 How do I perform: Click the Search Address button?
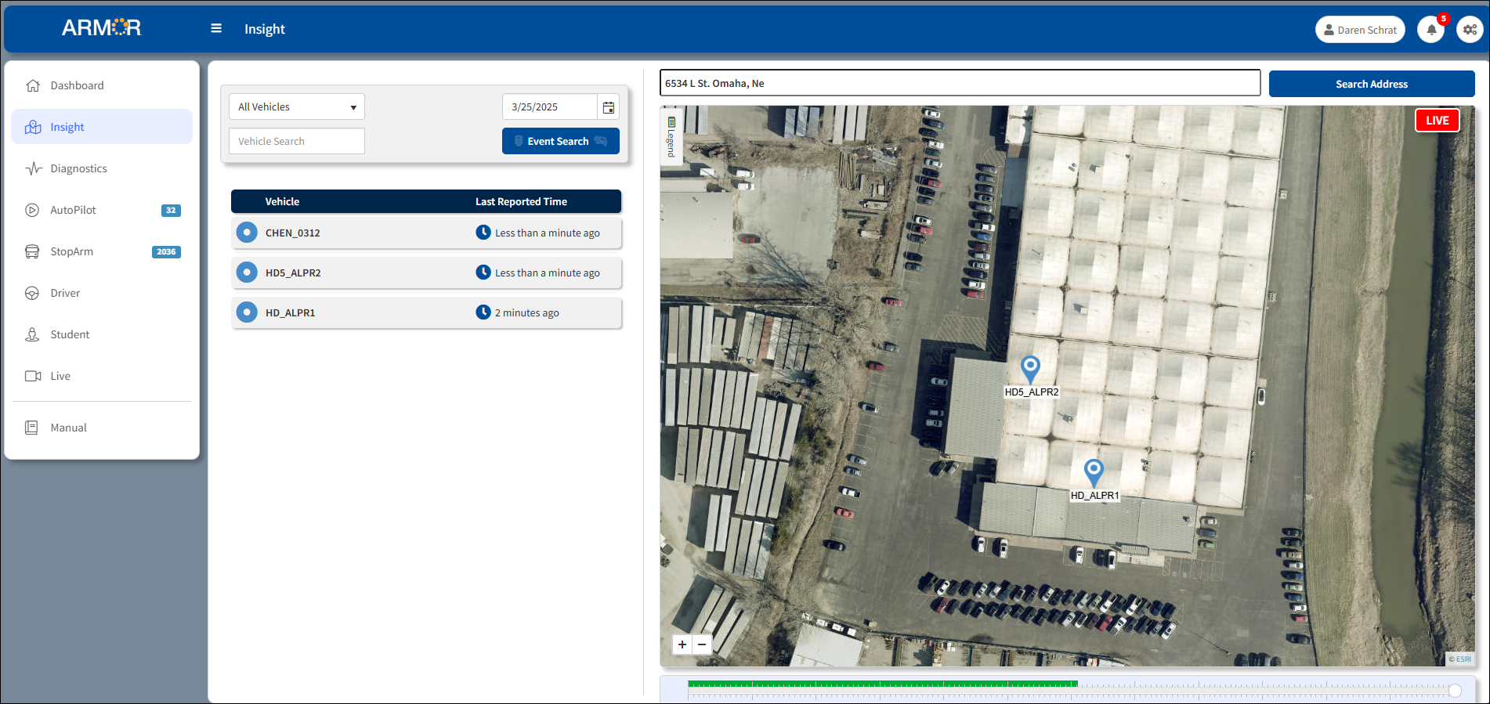1371,84
